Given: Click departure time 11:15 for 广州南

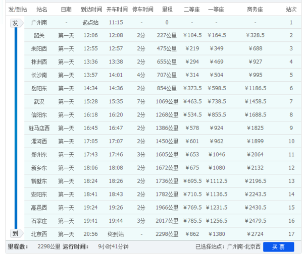Looking at the screenshot, I should pyautogui.click(x=116, y=22).
